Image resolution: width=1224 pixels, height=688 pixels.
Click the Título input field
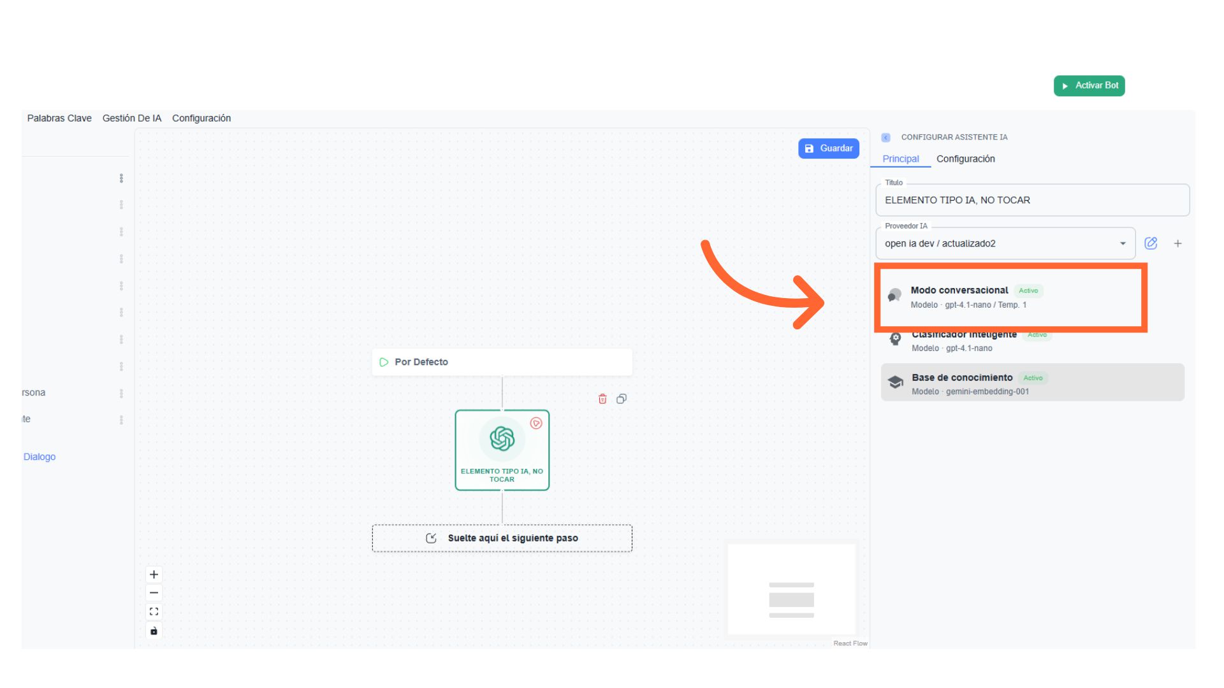tap(1032, 200)
